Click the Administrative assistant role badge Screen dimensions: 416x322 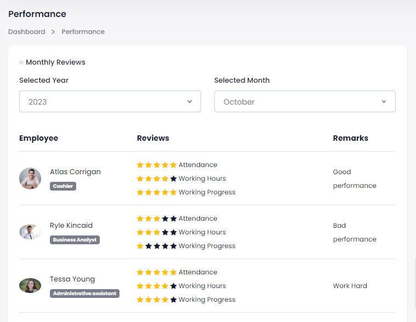tap(84, 294)
